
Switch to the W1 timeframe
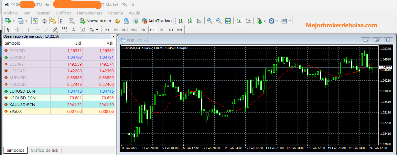click(x=170, y=30)
